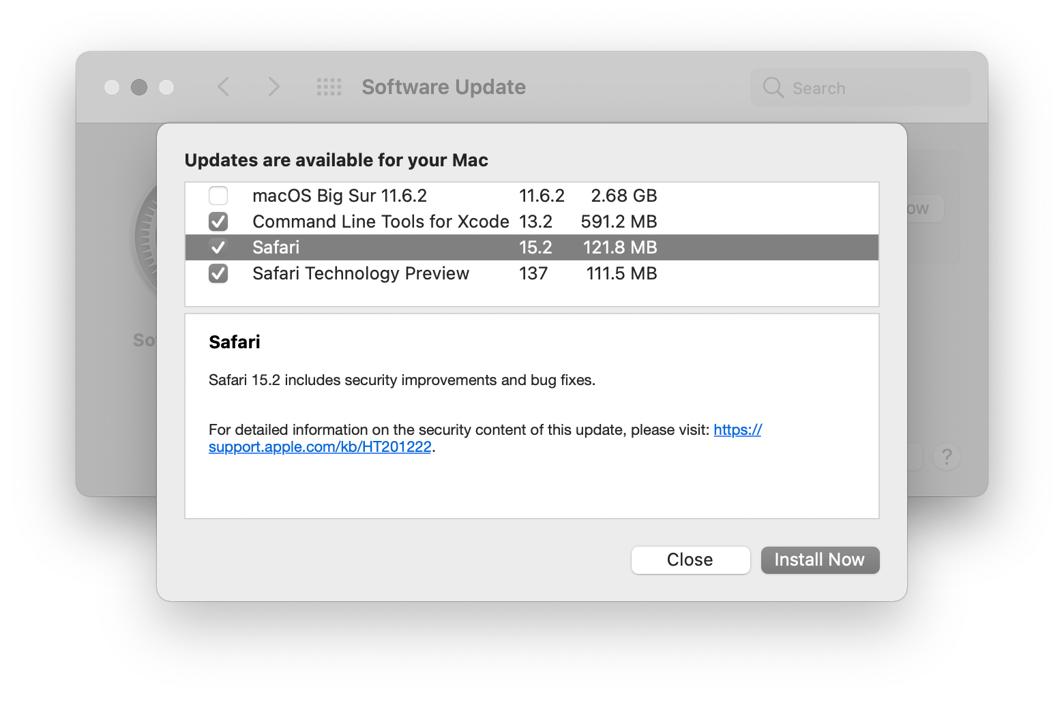Click the '2.68 GB' size value
The height and width of the screenshot is (702, 1064).
tap(624, 196)
